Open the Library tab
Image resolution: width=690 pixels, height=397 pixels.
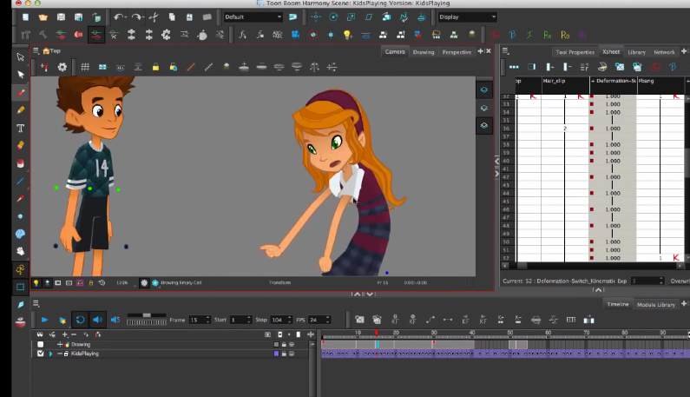point(636,52)
